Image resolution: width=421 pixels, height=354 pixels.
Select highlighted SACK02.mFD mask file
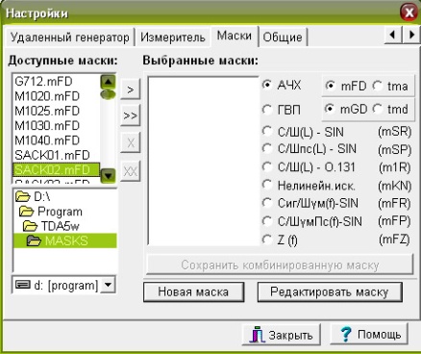click(57, 170)
